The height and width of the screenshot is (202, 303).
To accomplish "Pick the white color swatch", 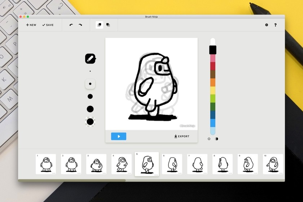I will tap(213, 42).
